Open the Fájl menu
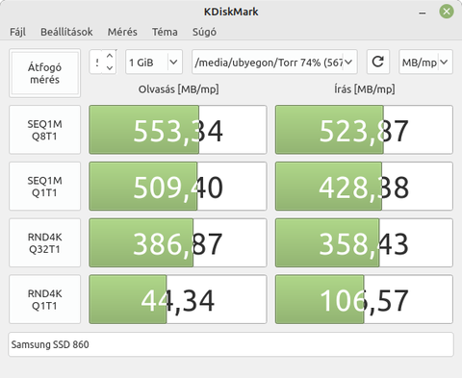462x378 pixels. coord(17,32)
